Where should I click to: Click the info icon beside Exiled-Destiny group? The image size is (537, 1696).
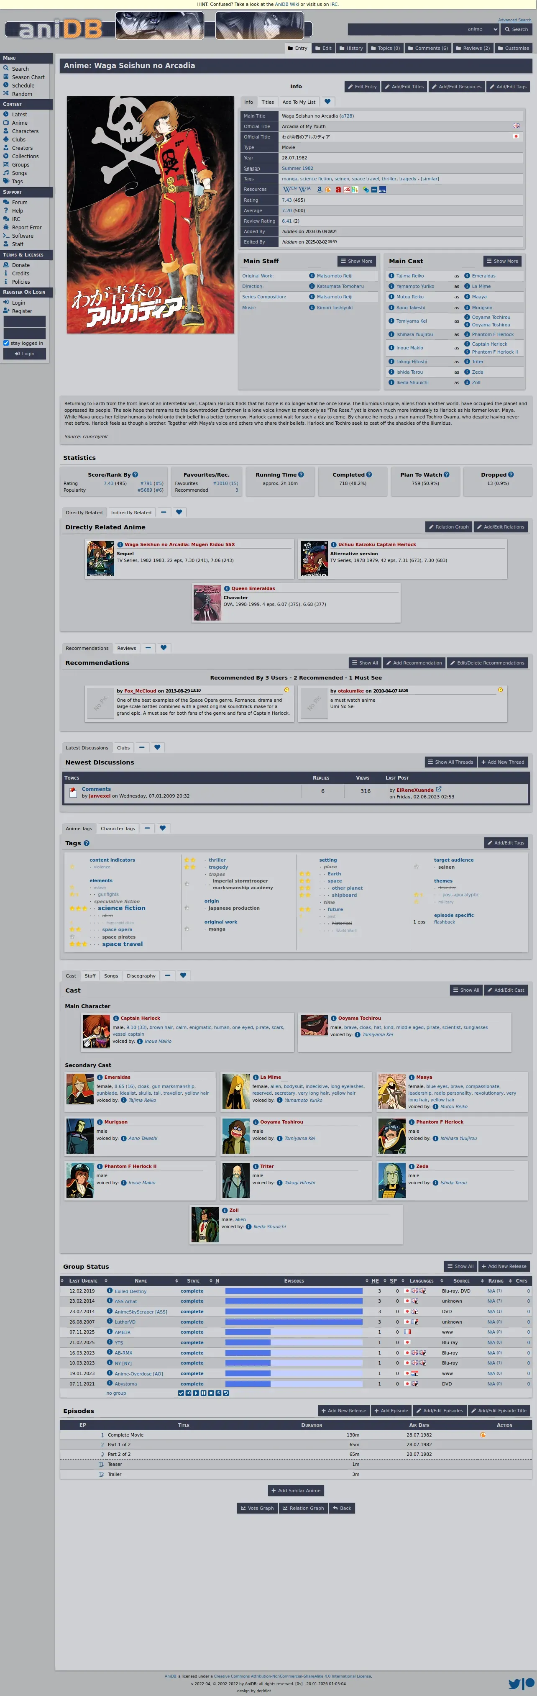[x=110, y=1291]
